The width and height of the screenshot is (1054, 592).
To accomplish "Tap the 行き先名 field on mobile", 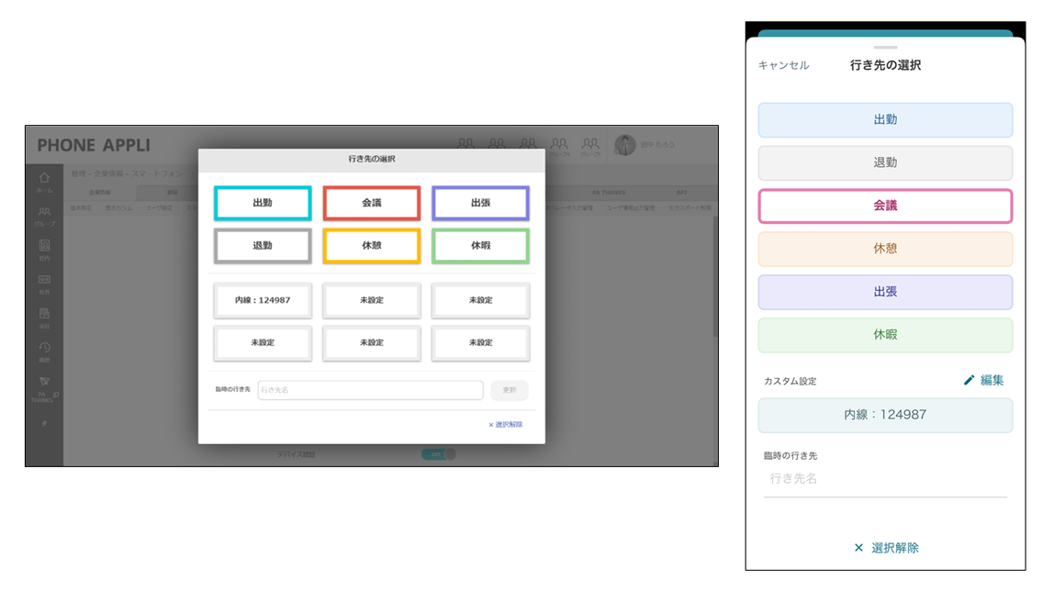I will [885, 479].
